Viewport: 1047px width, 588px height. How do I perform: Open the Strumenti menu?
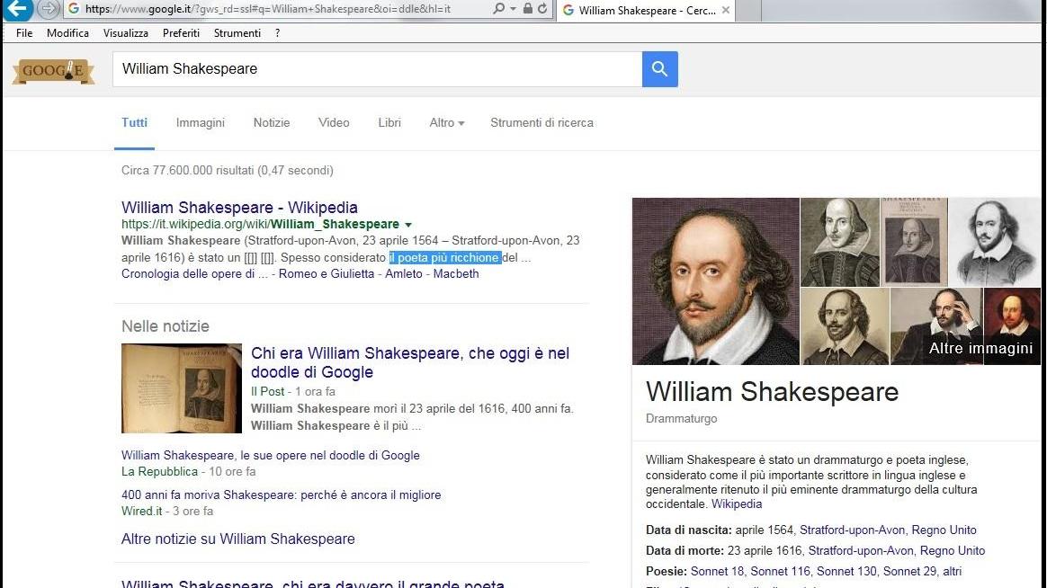coord(237,32)
